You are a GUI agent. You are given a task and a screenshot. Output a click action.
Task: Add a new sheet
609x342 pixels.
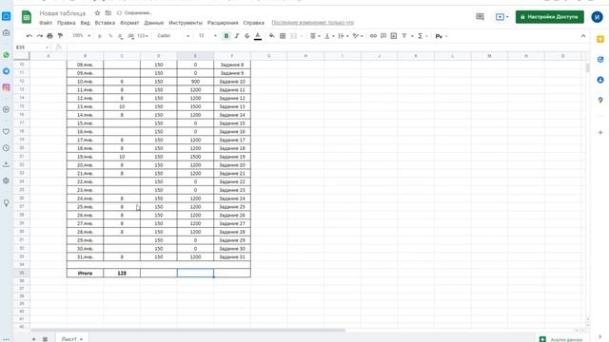click(34, 339)
